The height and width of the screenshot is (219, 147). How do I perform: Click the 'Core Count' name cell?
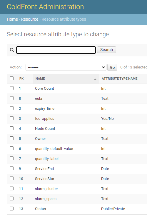(44, 89)
